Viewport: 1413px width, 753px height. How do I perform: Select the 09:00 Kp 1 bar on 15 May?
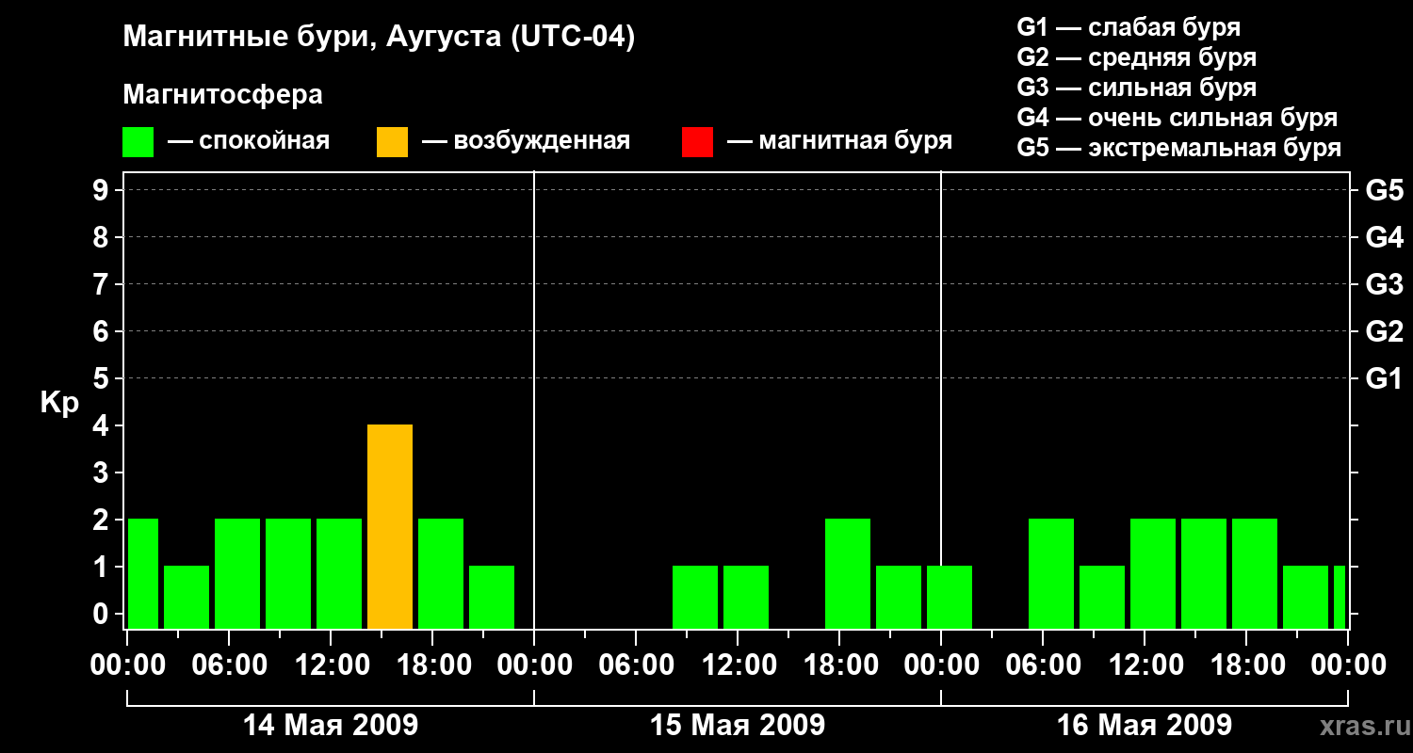point(695,597)
